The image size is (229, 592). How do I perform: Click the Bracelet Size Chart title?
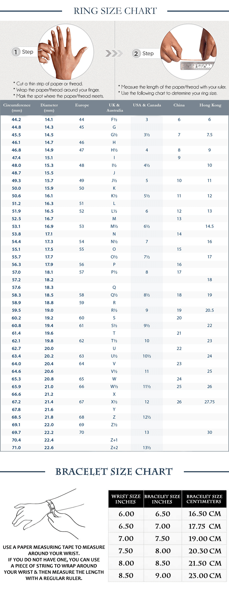[x=114, y=472]
